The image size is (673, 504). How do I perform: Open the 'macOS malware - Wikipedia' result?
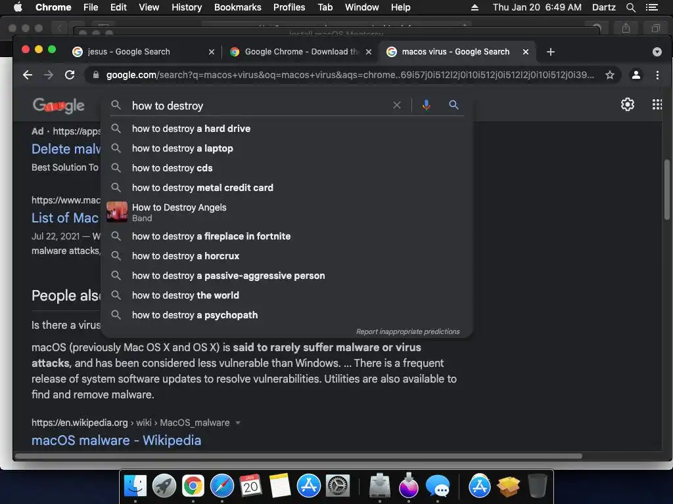116,440
